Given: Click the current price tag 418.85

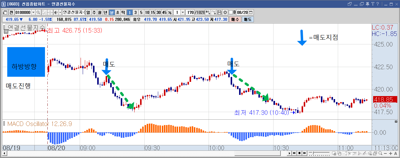Looking at the screenshot, I should tap(385, 99).
